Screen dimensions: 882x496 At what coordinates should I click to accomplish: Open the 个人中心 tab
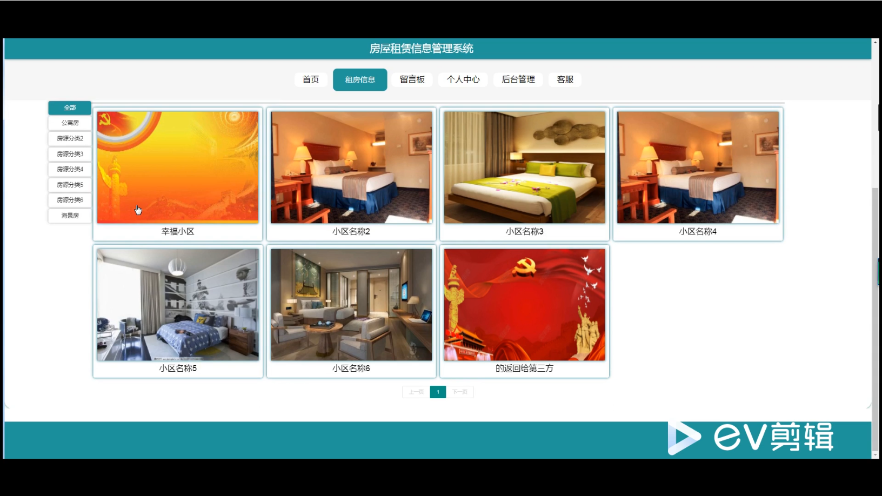point(463,79)
